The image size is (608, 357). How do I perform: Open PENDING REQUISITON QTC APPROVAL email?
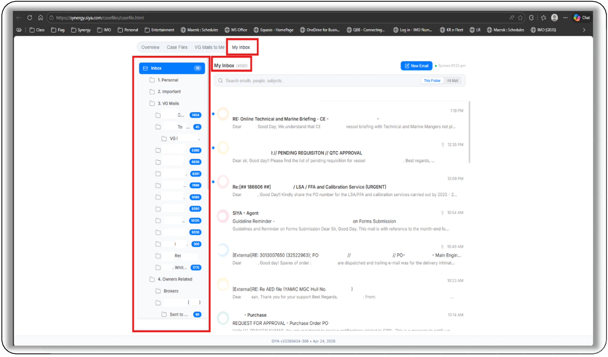340,153
